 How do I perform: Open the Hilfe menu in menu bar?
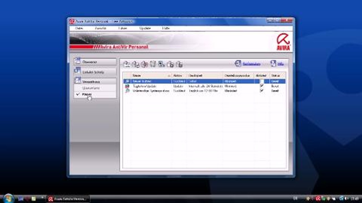166,28
